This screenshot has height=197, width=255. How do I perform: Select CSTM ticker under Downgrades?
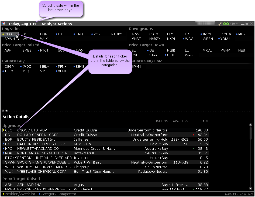pyautogui.click(x=154, y=34)
